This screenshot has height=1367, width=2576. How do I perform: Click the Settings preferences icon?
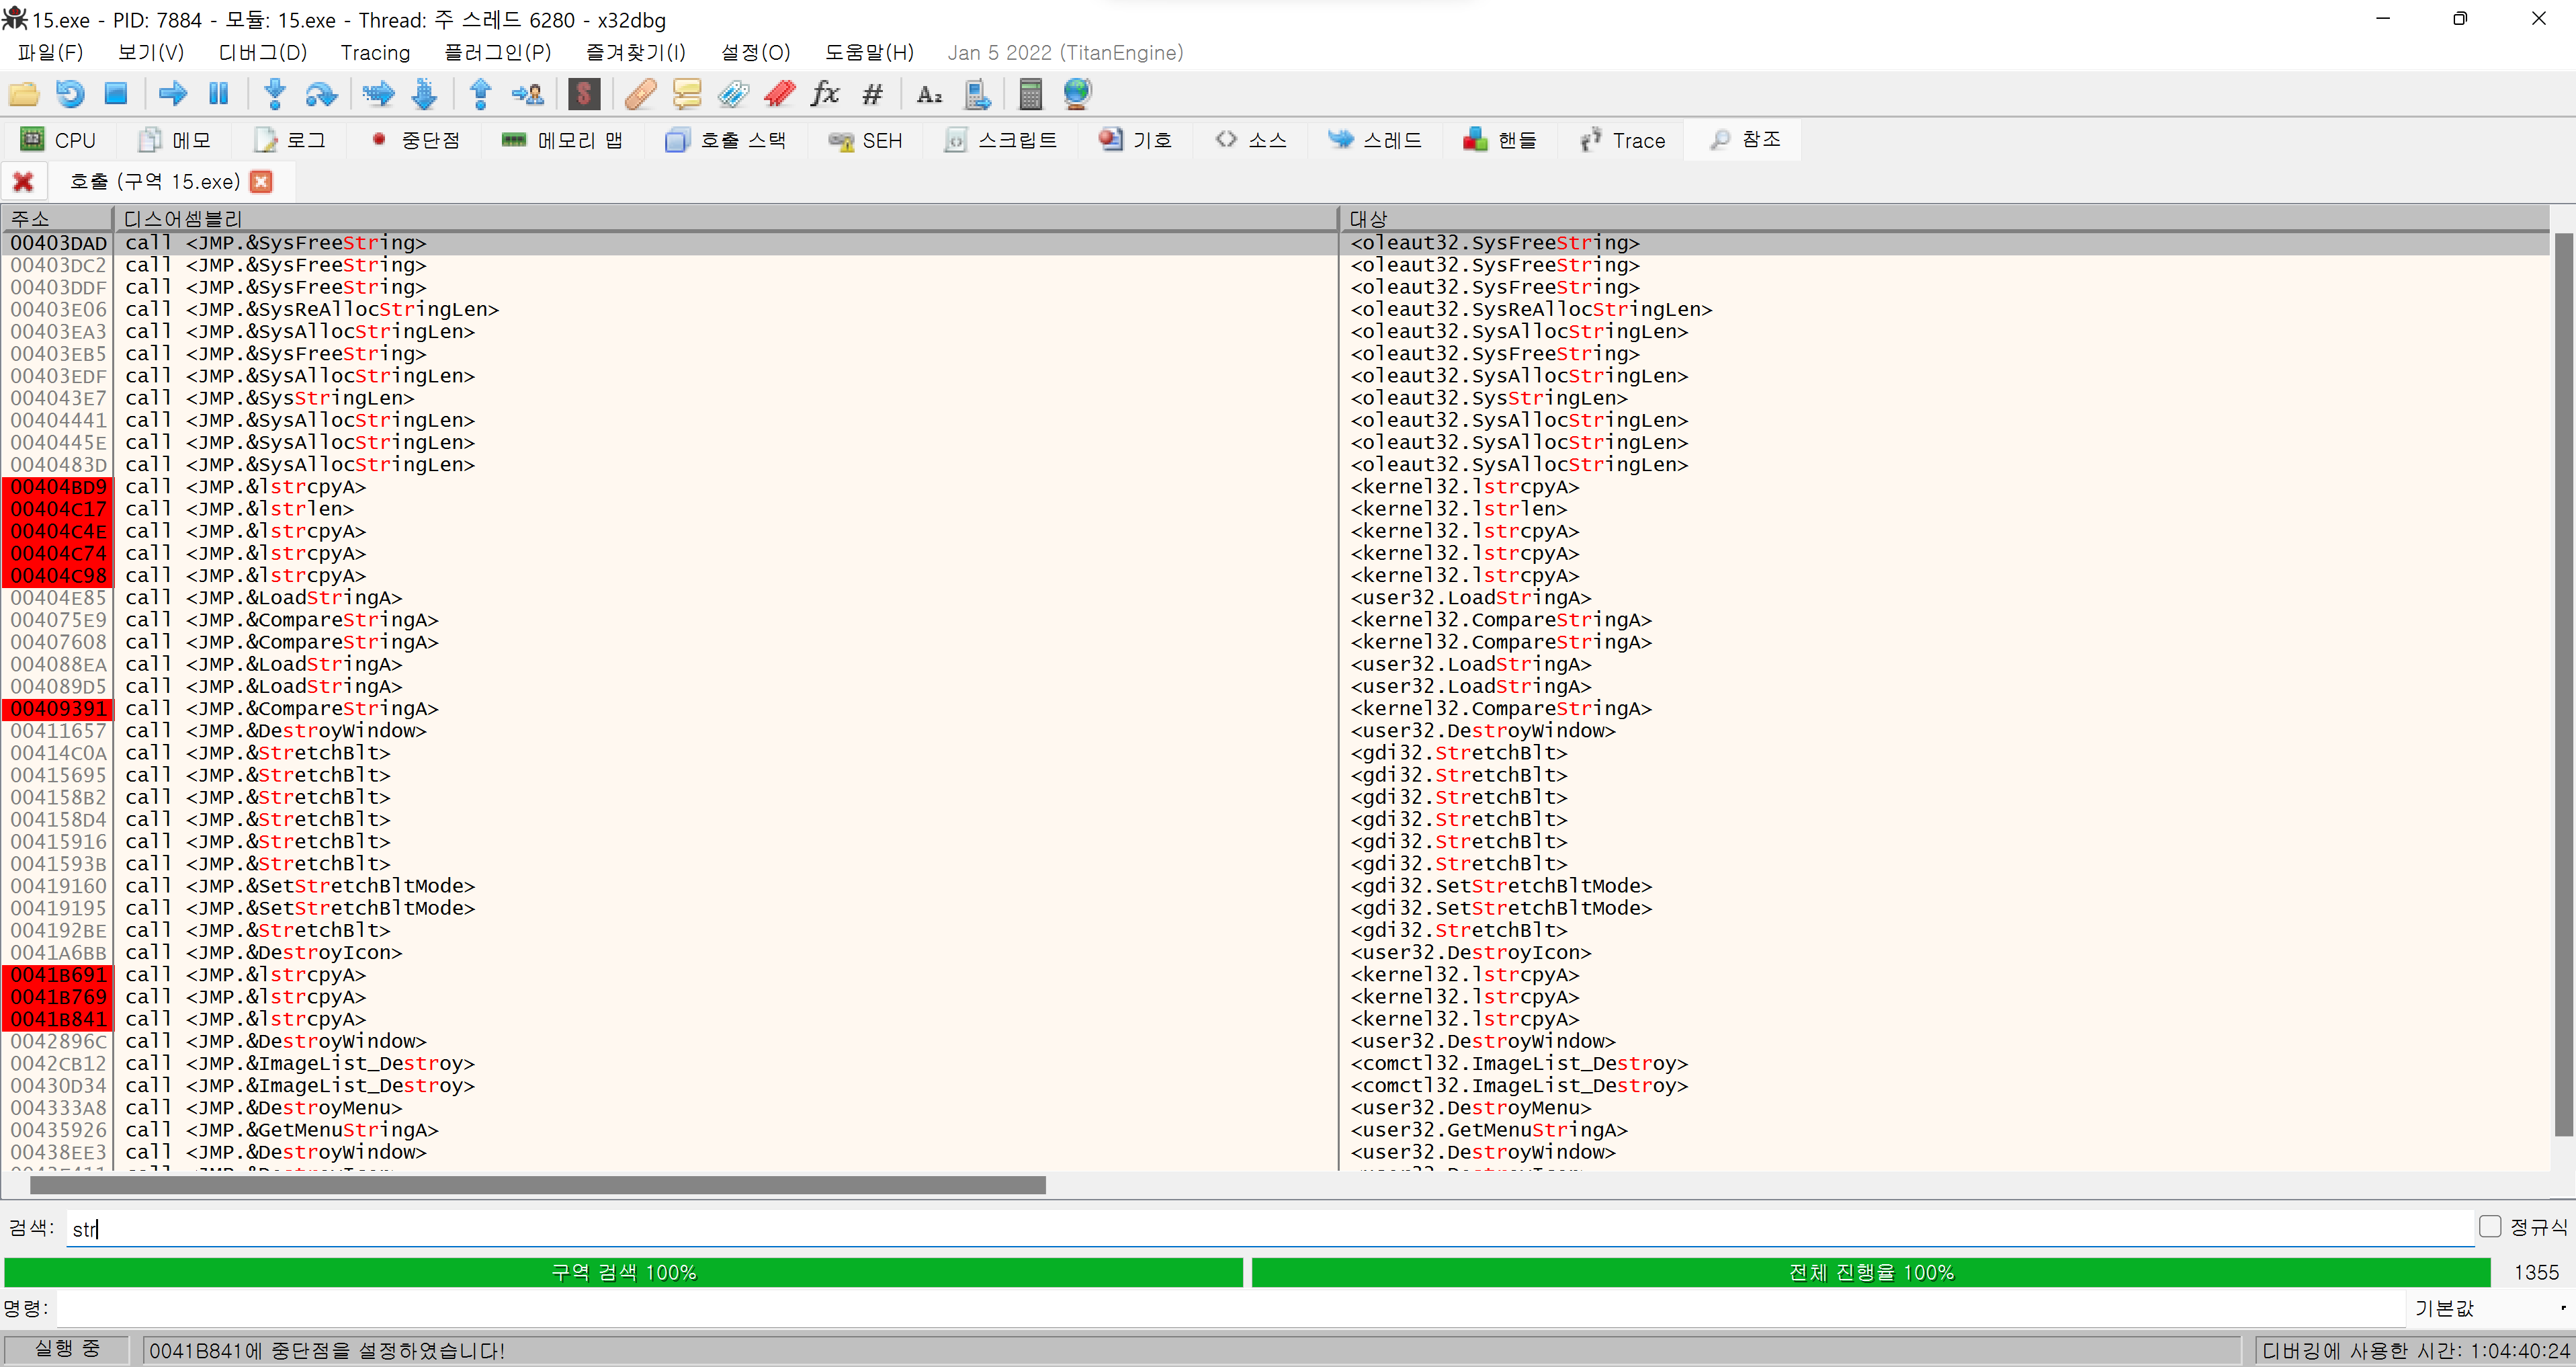[976, 94]
